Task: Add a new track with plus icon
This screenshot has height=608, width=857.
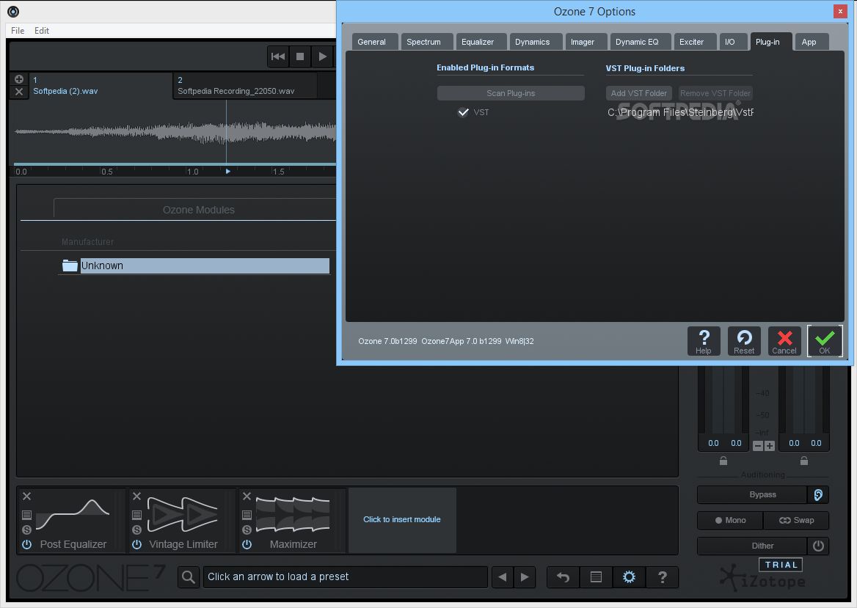Action: pyautogui.click(x=19, y=79)
